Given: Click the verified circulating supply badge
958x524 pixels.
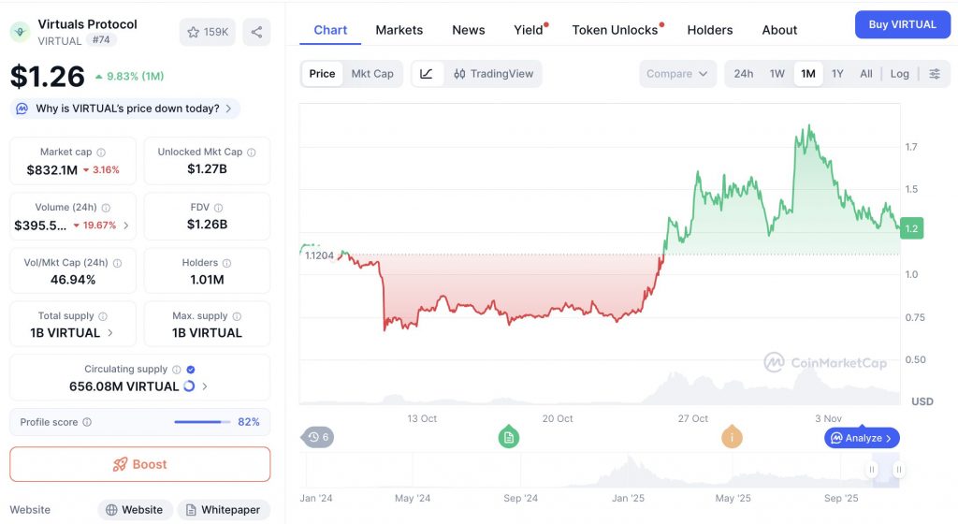Looking at the screenshot, I should (191, 370).
